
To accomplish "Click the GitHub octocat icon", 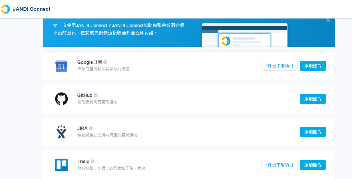I will [61, 99].
